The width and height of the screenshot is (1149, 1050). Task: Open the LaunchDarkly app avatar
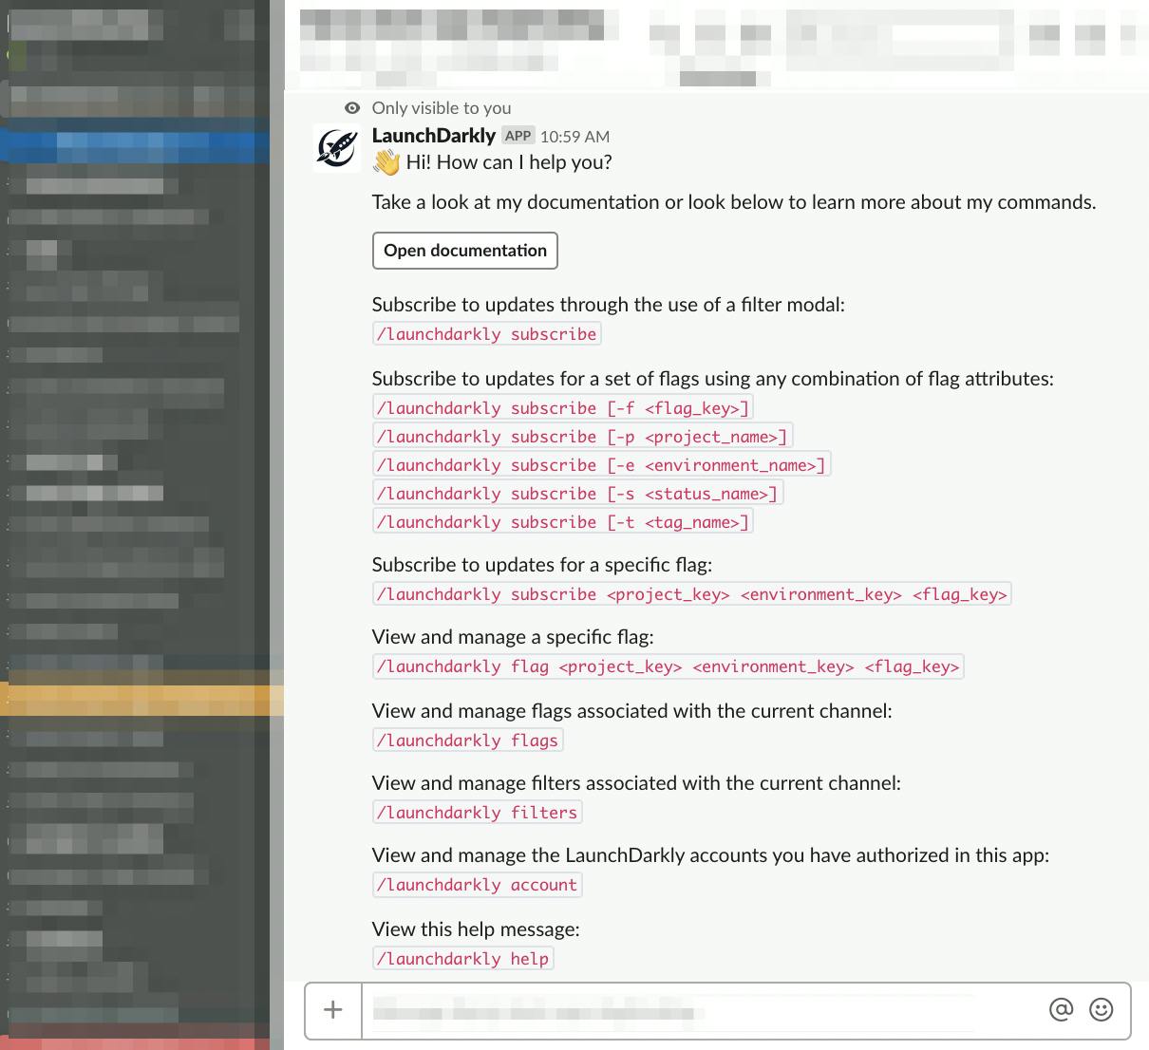(x=337, y=148)
